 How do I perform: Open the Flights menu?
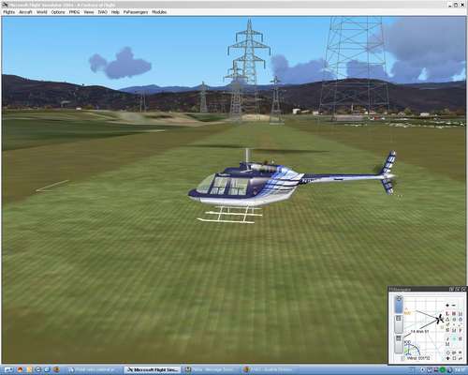click(9, 12)
